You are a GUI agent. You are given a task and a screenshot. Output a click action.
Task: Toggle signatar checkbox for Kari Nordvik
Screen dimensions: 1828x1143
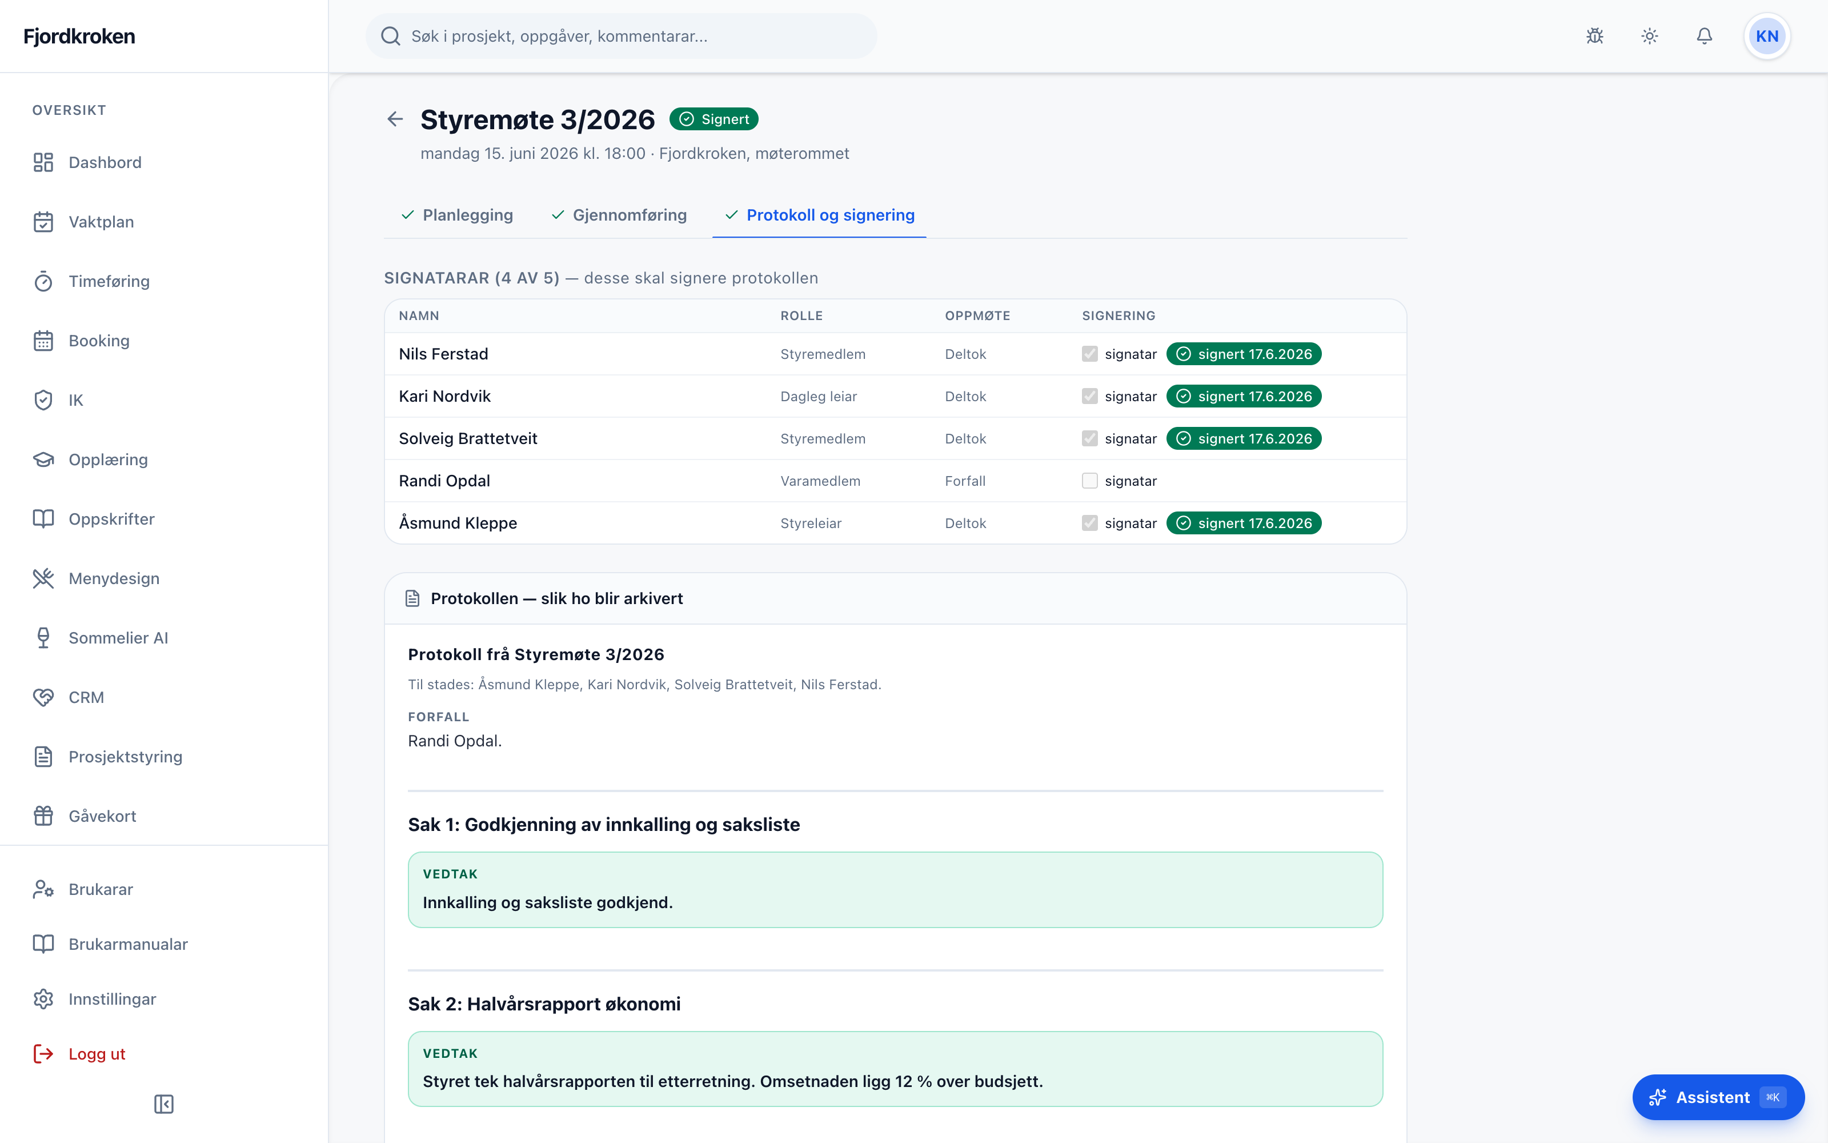(x=1089, y=396)
